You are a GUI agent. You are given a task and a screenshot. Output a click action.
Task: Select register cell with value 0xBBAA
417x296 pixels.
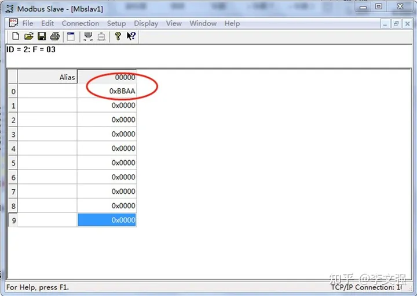coord(107,91)
